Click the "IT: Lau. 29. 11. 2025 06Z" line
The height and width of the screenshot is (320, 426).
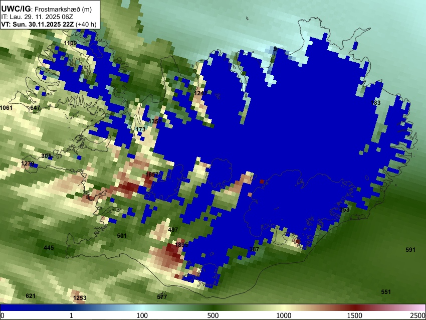(x=37, y=17)
